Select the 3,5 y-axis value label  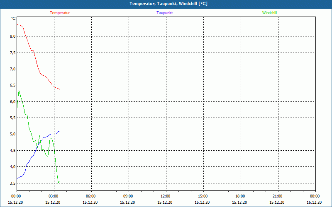tap(13, 183)
